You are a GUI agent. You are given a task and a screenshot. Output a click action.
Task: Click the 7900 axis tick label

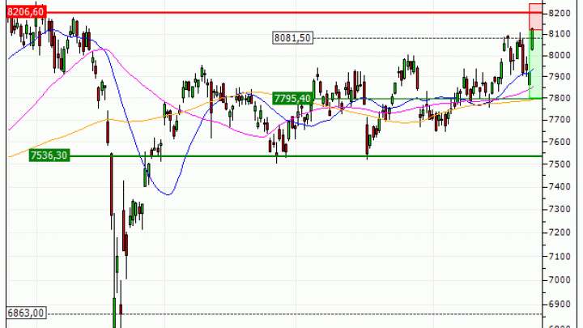coord(560,77)
